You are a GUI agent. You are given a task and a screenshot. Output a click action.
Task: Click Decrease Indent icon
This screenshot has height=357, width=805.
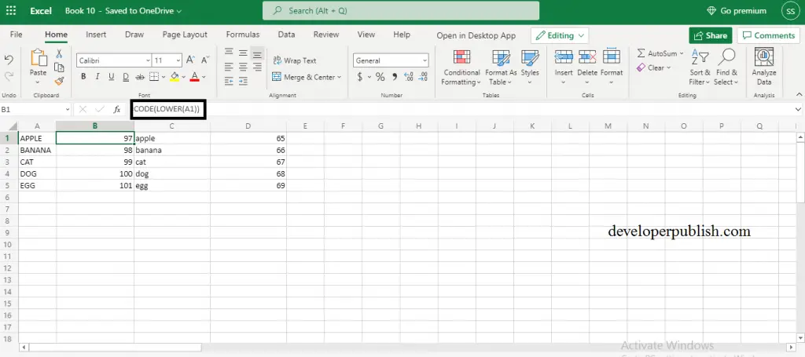pyautogui.click(x=229, y=81)
